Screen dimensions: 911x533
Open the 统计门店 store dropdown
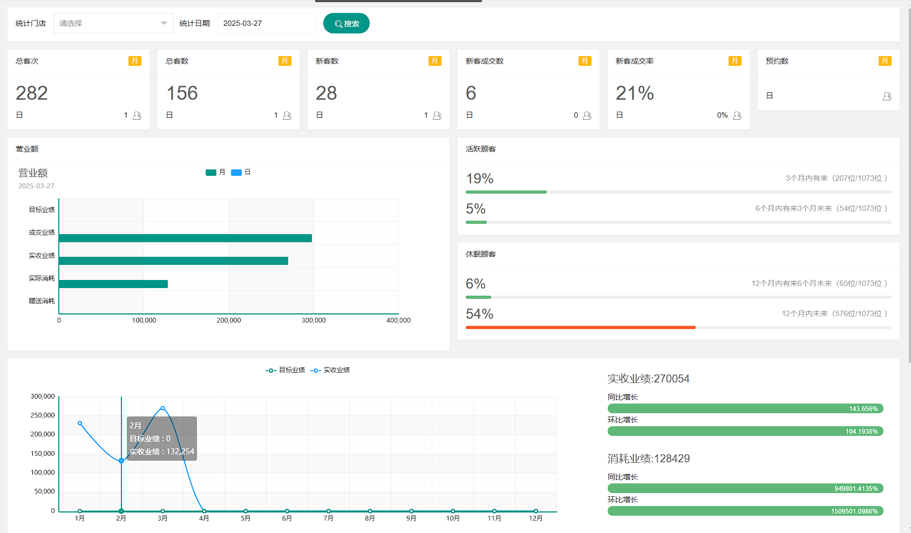click(x=108, y=23)
